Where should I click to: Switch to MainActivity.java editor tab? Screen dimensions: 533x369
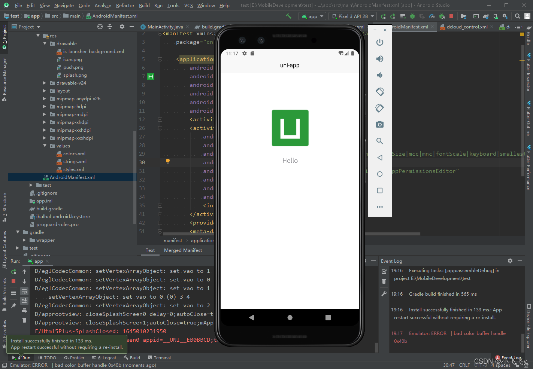[165, 27]
